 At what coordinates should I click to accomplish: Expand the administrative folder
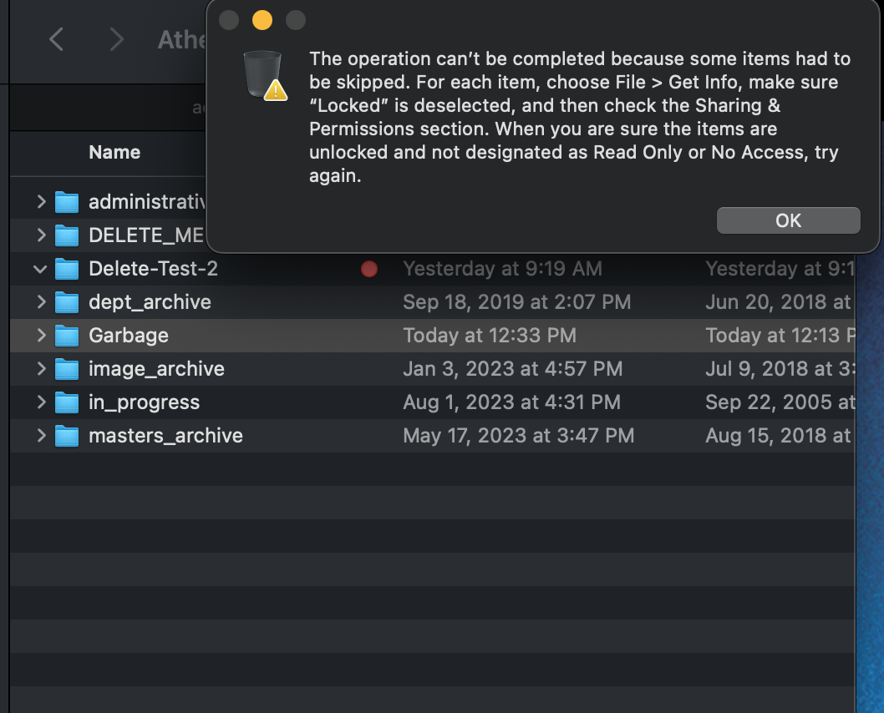click(x=41, y=201)
